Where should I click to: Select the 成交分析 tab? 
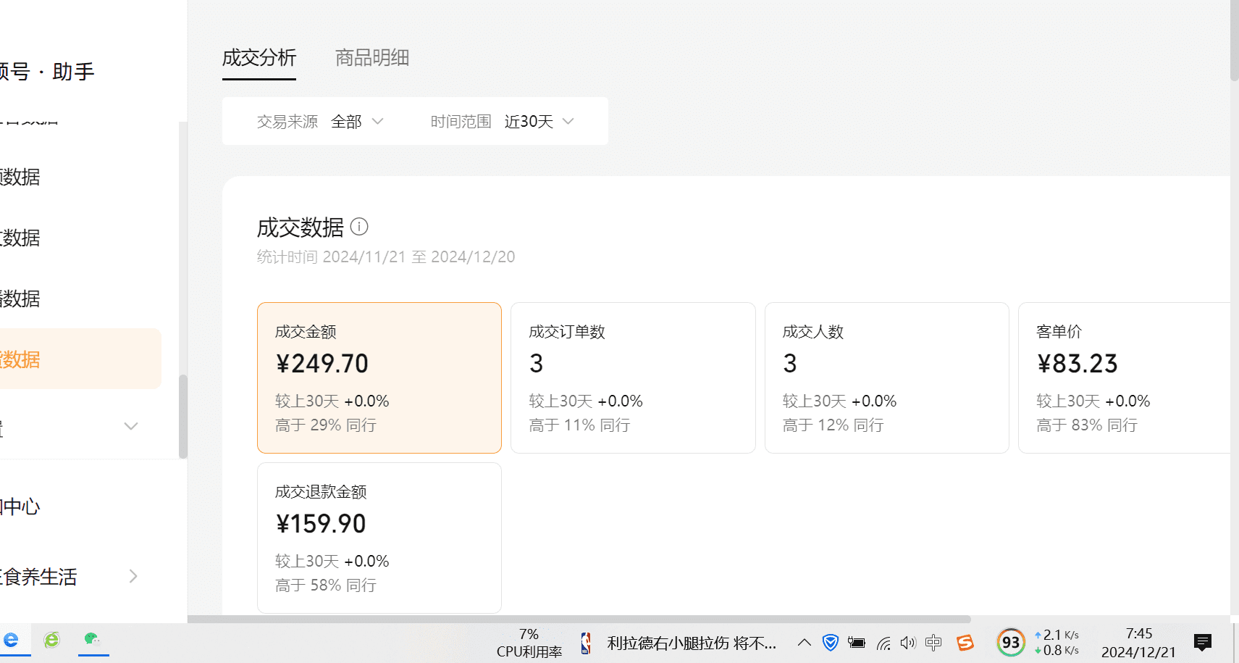pyautogui.click(x=259, y=58)
